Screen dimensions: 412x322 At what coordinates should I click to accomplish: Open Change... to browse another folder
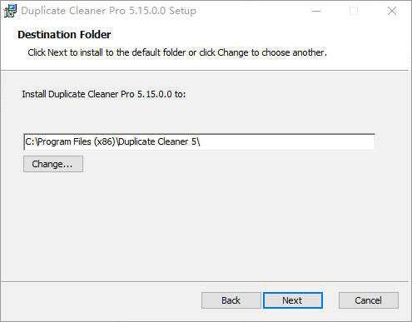(53, 164)
